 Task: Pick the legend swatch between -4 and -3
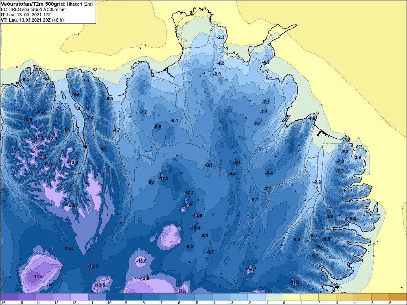pyautogui.click(x=221, y=297)
